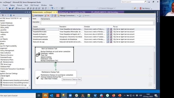Open the Help menu
The height and width of the screenshot is (98, 174).
click(51, 5)
